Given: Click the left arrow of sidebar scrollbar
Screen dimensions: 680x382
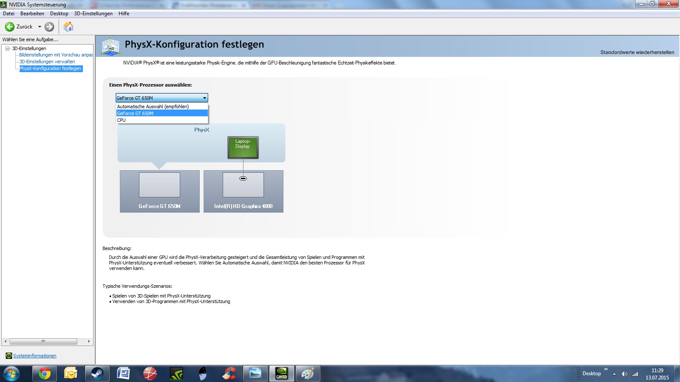Looking at the screenshot, I should click(6, 341).
